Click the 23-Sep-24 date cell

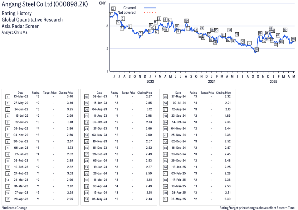178,116
